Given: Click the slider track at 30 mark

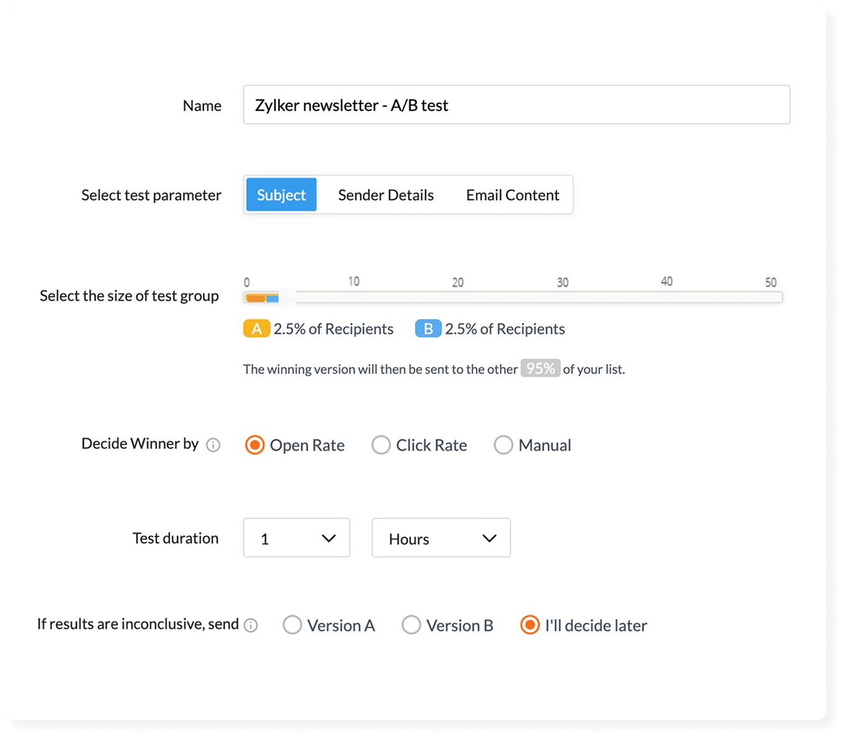Looking at the screenshot, I should pos(563,298).
